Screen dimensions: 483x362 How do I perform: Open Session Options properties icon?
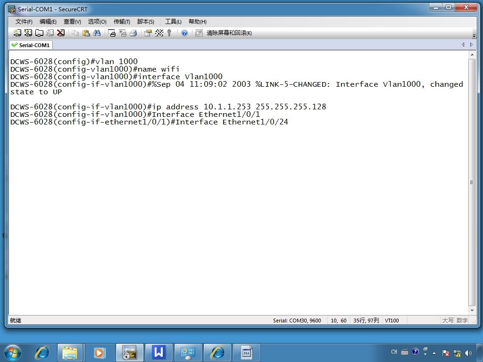148,33
